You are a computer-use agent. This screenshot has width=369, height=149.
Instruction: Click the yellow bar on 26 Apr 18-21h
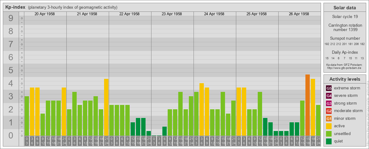(313, 107)
